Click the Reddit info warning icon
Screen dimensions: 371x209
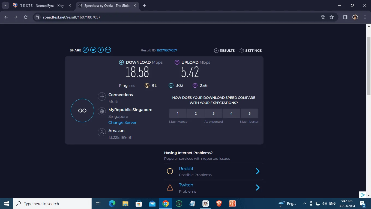[170, 171]
